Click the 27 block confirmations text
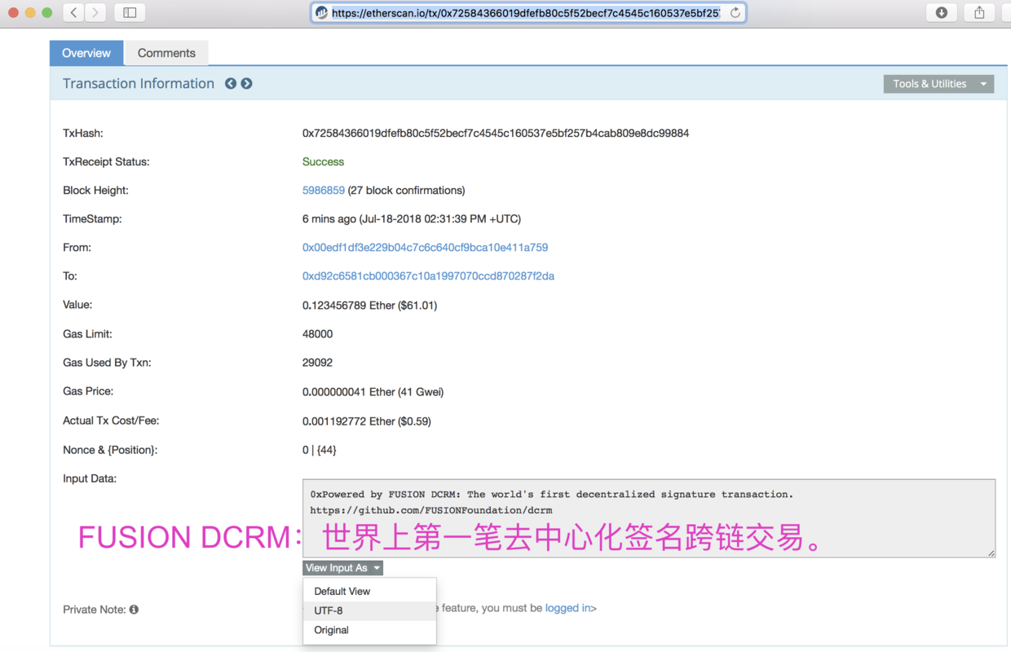Viewport: 1011px width, 652px height. pyautogui.click(x=406, y=191)
